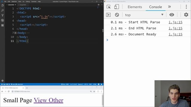Click the browser page vertical scrollbar
191x107 pixels.
tap(103, 100)
